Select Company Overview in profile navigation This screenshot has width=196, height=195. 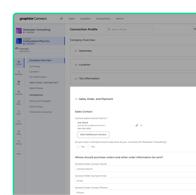point(46,60)
